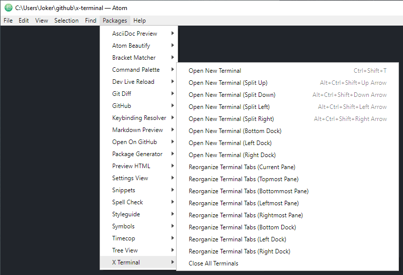The width and height of the screenshot is (403, 275).
Task: Expand the Styleguide submenu
Action: pos(138,214)
